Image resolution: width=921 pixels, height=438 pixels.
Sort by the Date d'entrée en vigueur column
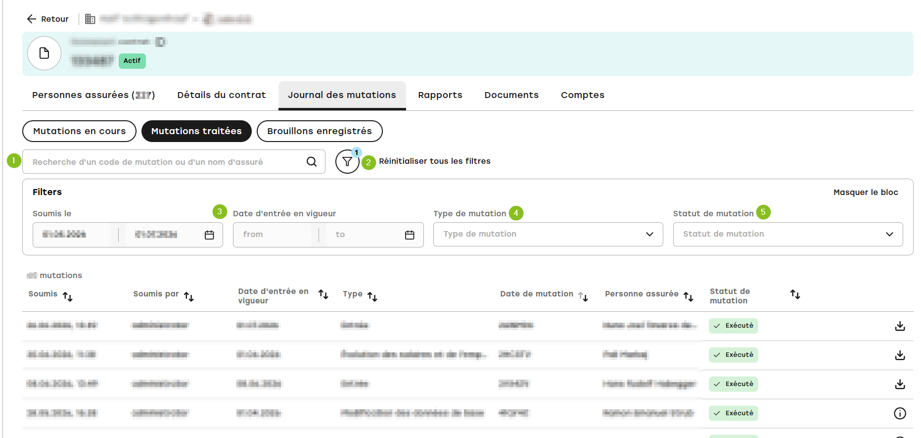[323, 294]
